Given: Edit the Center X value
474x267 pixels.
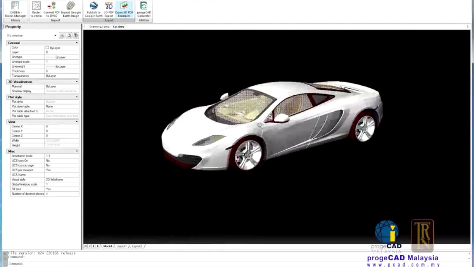Looking at the screenshot, I should (62, 126).
